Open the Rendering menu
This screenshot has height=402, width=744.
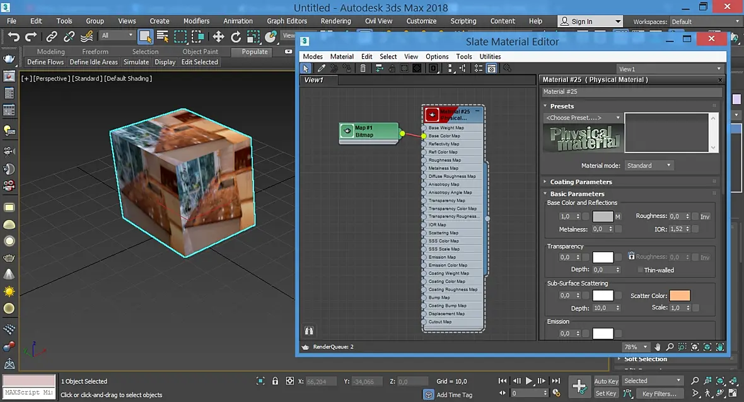tap(335, 21)
